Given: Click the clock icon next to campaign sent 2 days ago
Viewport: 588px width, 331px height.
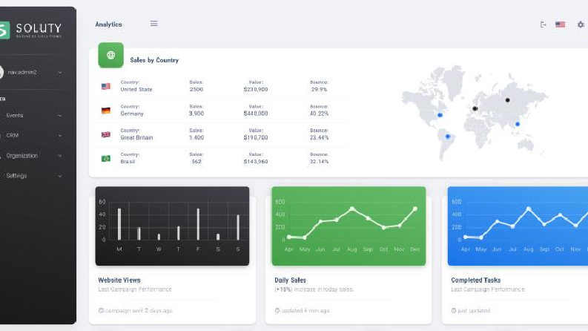Looking at the screenshot, I should (101, 310).
